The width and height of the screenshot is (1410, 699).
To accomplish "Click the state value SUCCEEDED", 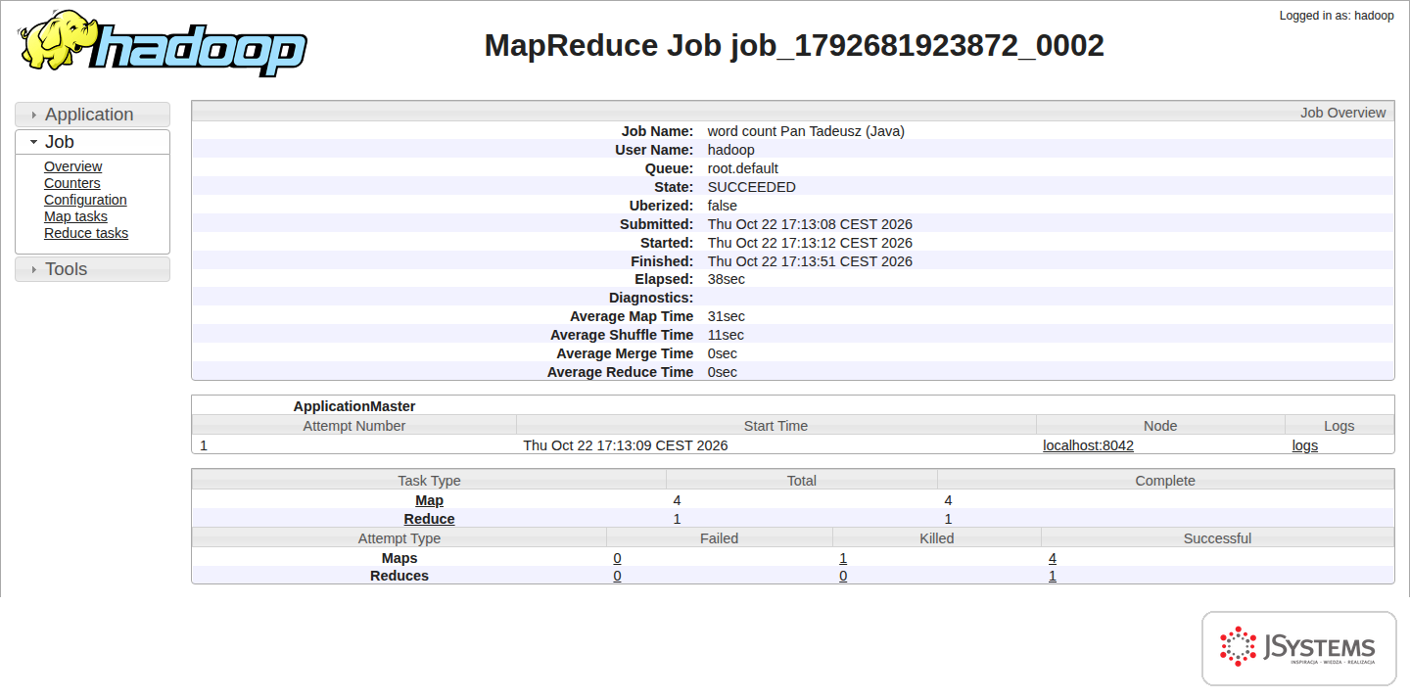I will tap(752, 187).
